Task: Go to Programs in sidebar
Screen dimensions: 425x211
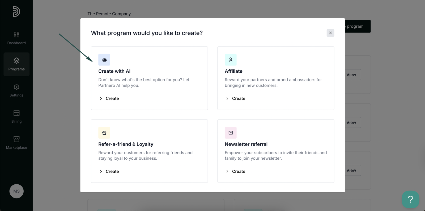Action: click(16, 64)
